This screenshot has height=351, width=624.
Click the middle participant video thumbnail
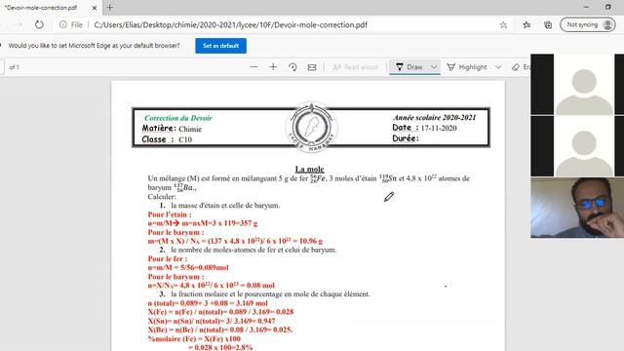pyautogui.click(x=577, y=146)
